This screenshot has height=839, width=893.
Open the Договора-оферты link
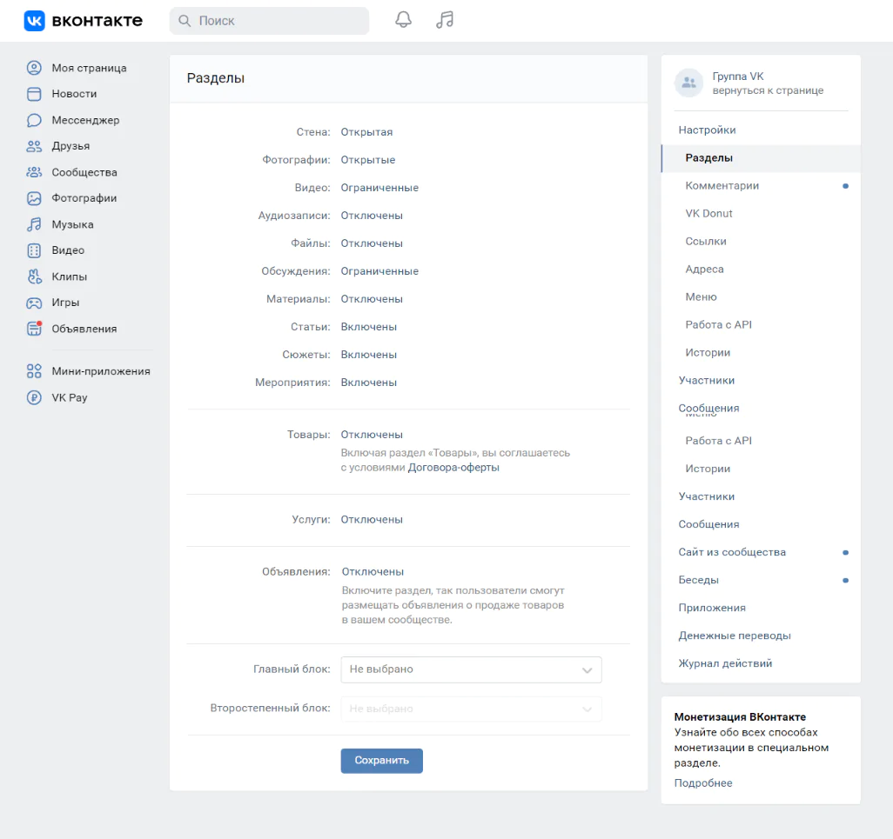point(453,468)
